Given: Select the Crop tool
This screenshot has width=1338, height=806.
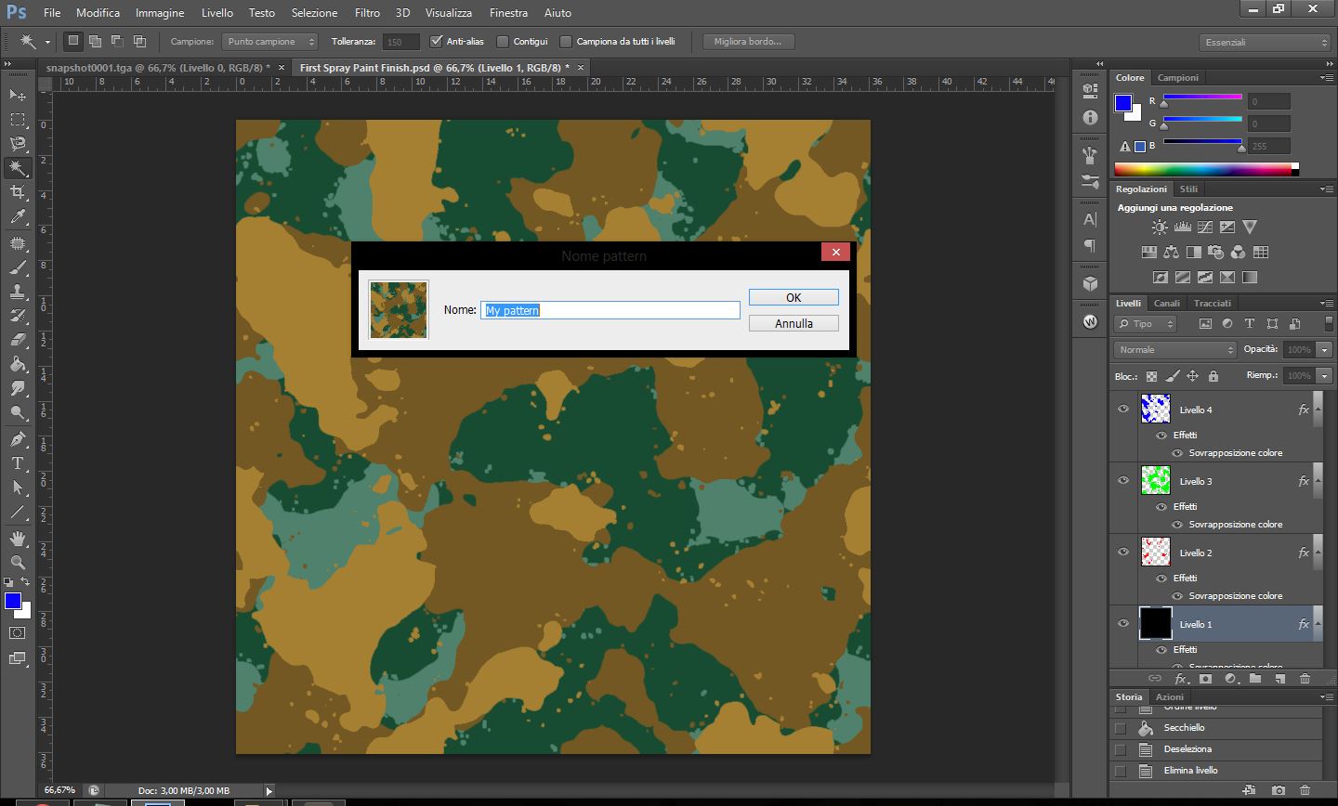Looking at the screenshot, I should point(18,192).
